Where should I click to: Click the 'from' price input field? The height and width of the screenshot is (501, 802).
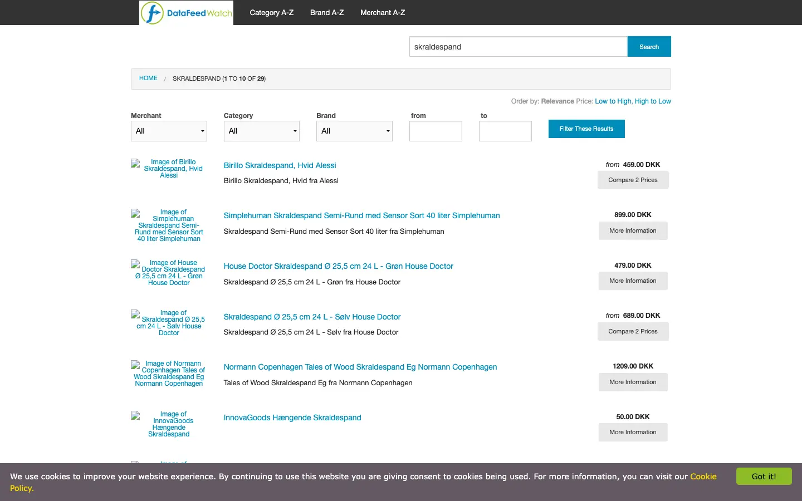pyautogui.click(x=436, y=131)
